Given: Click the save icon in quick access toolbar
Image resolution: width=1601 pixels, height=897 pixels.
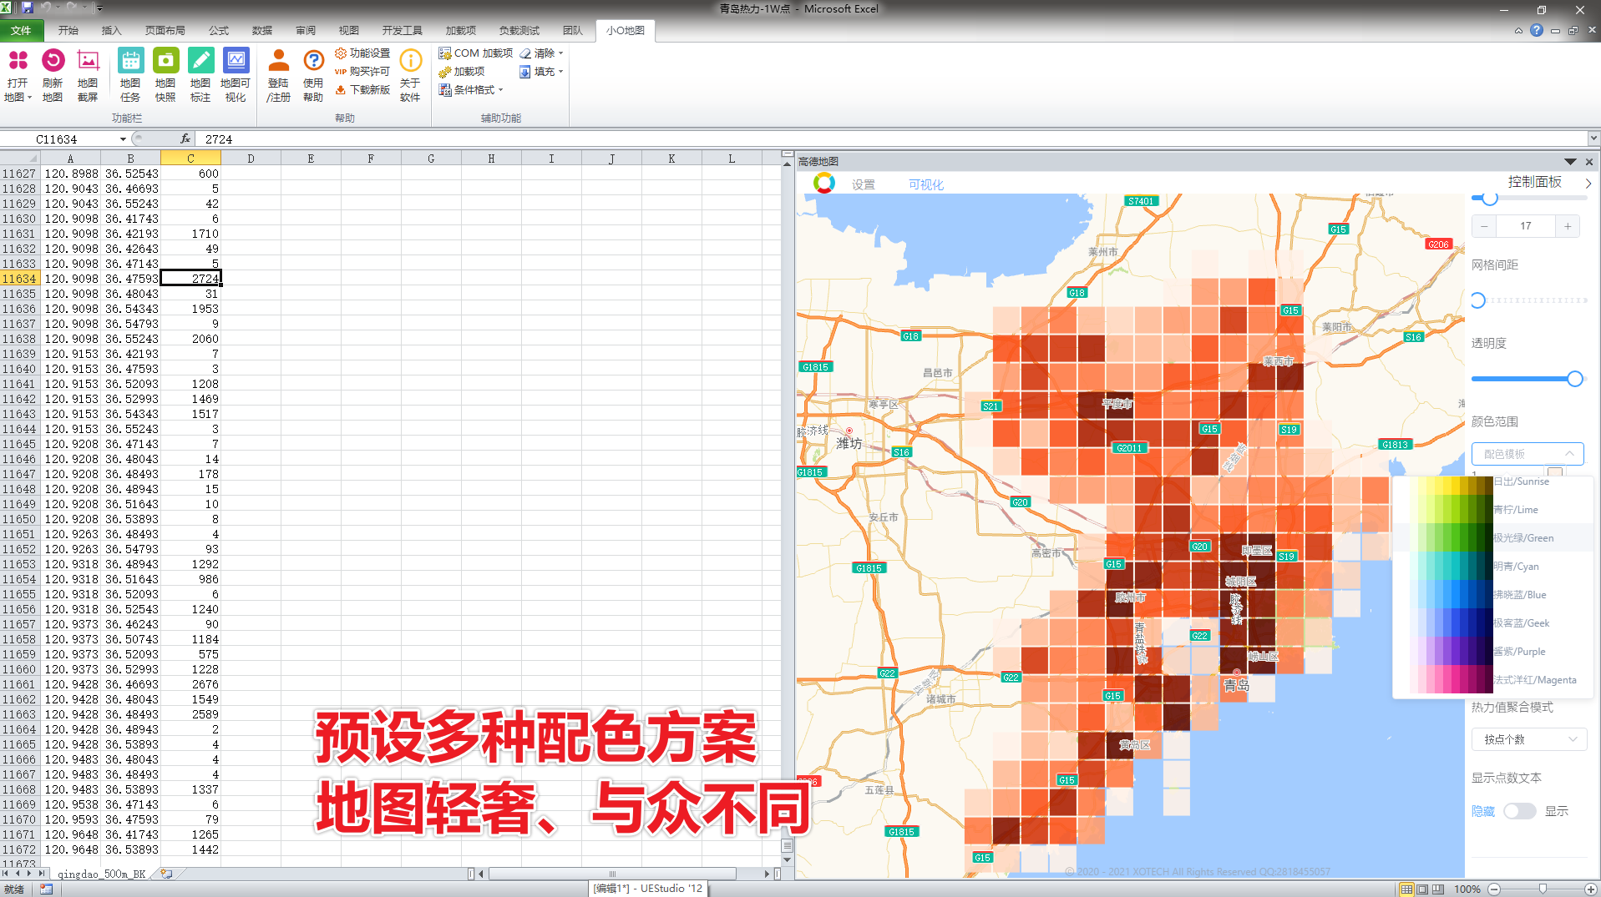Looking at the screenshot, I should (x=27, y=8).
